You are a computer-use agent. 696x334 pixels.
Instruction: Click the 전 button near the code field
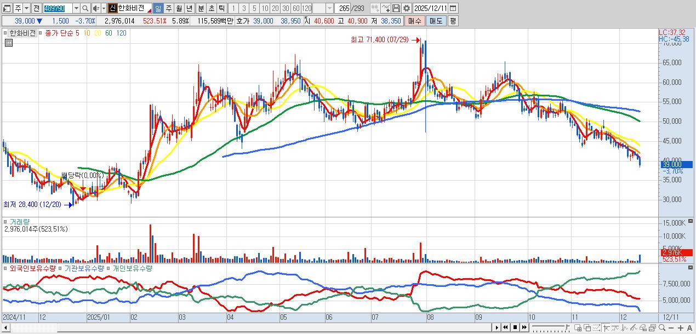(36, 8)
